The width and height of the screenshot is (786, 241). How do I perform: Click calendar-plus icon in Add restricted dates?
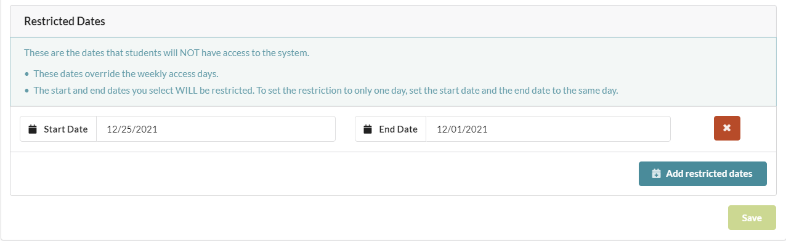click(x=657, y=174)
